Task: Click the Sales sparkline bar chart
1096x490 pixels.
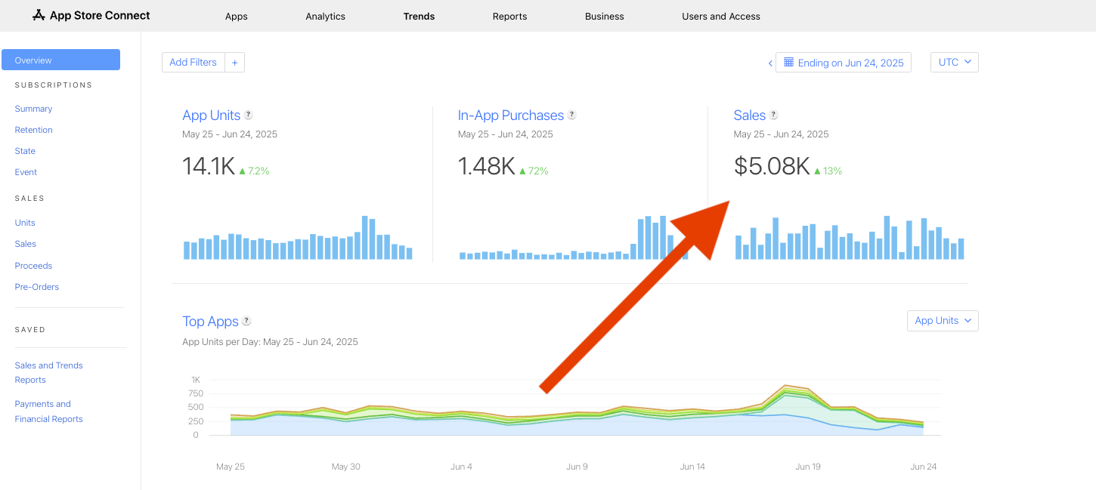Action: [847, 240]
